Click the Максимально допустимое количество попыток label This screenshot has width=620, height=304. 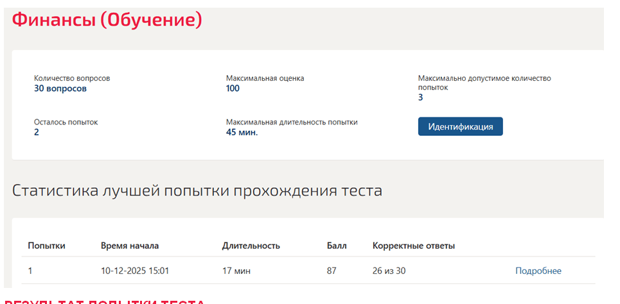(484, 83)
